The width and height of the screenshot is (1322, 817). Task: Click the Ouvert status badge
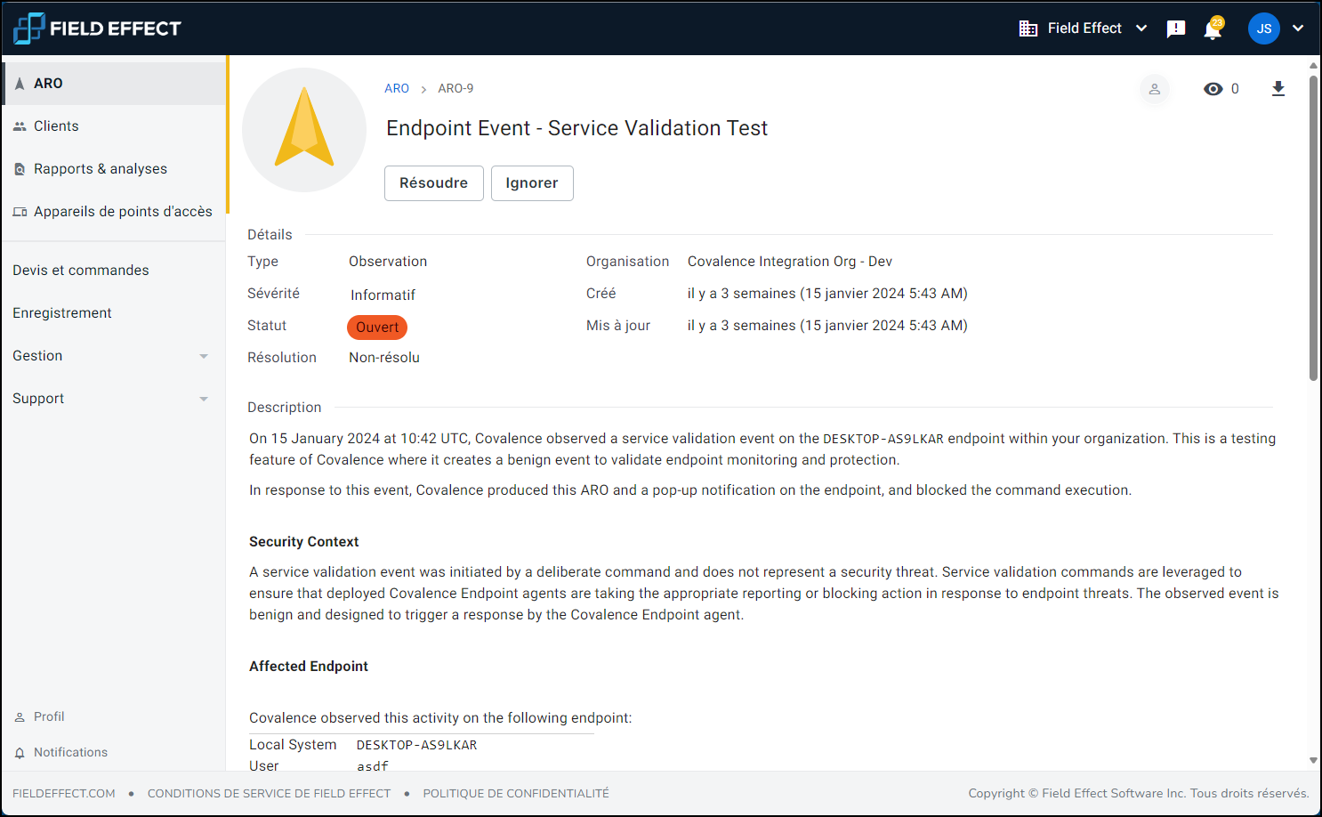tap(377, 328)
